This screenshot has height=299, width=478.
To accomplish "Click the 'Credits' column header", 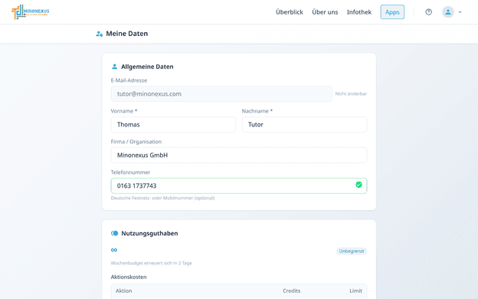I will click(291, 291).
